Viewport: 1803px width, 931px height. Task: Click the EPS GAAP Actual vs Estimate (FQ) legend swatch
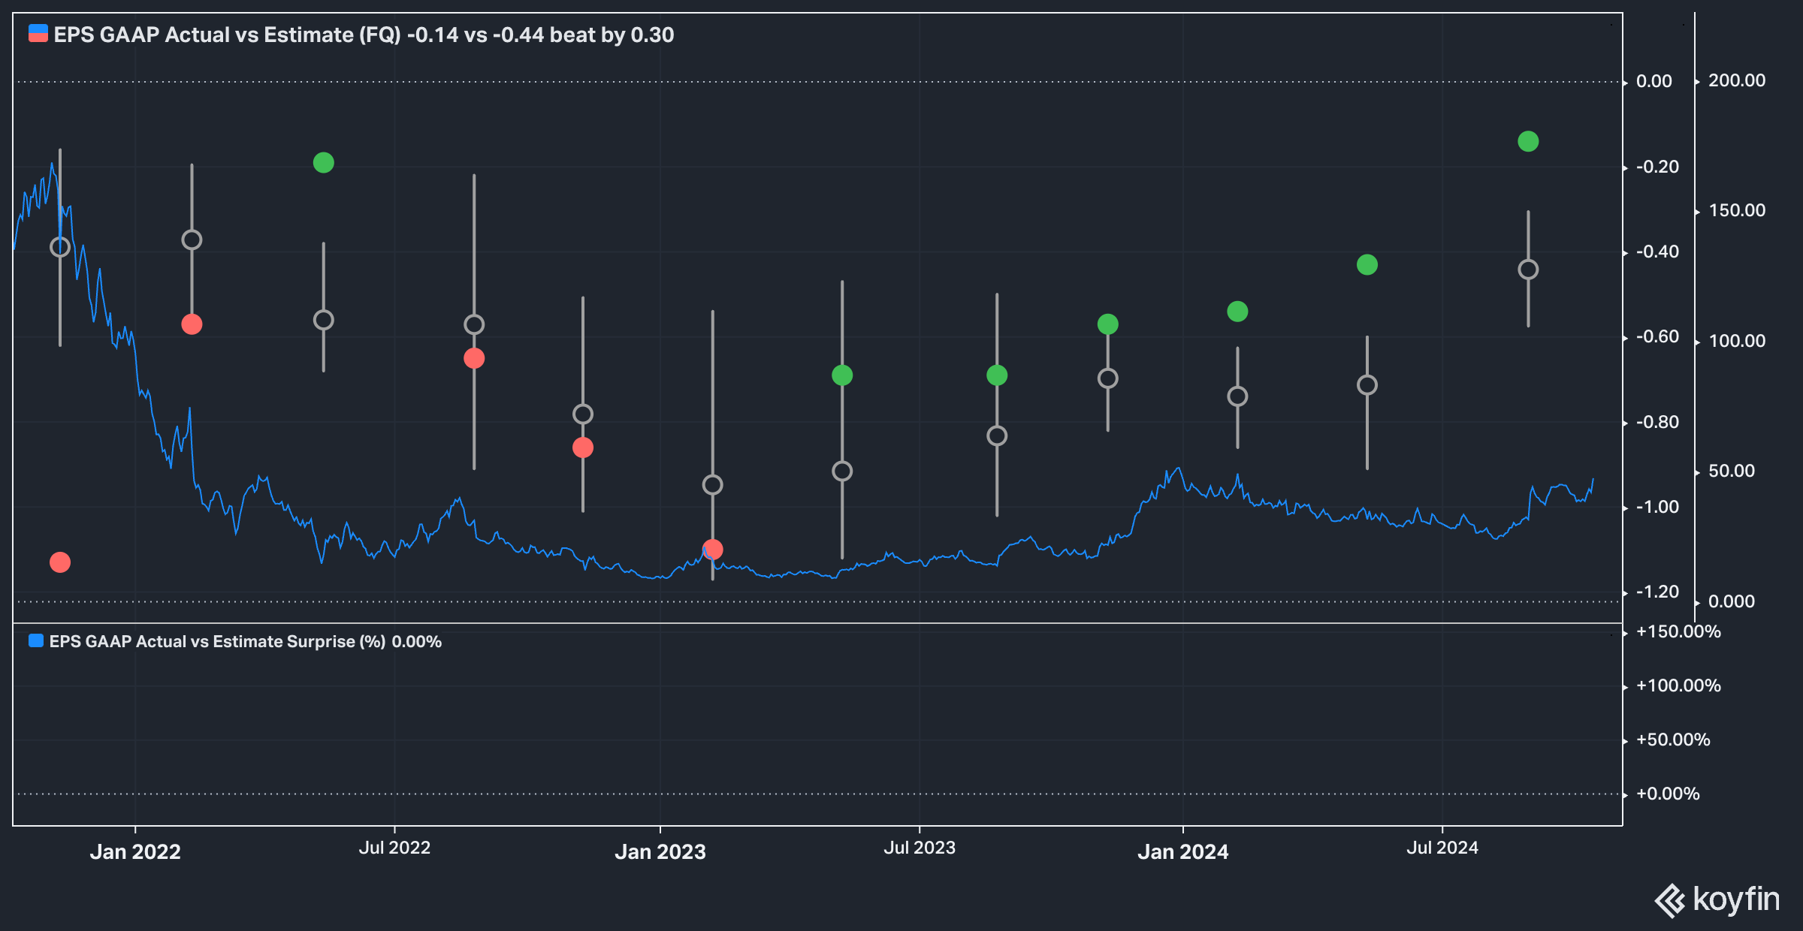tap(38, 34)
